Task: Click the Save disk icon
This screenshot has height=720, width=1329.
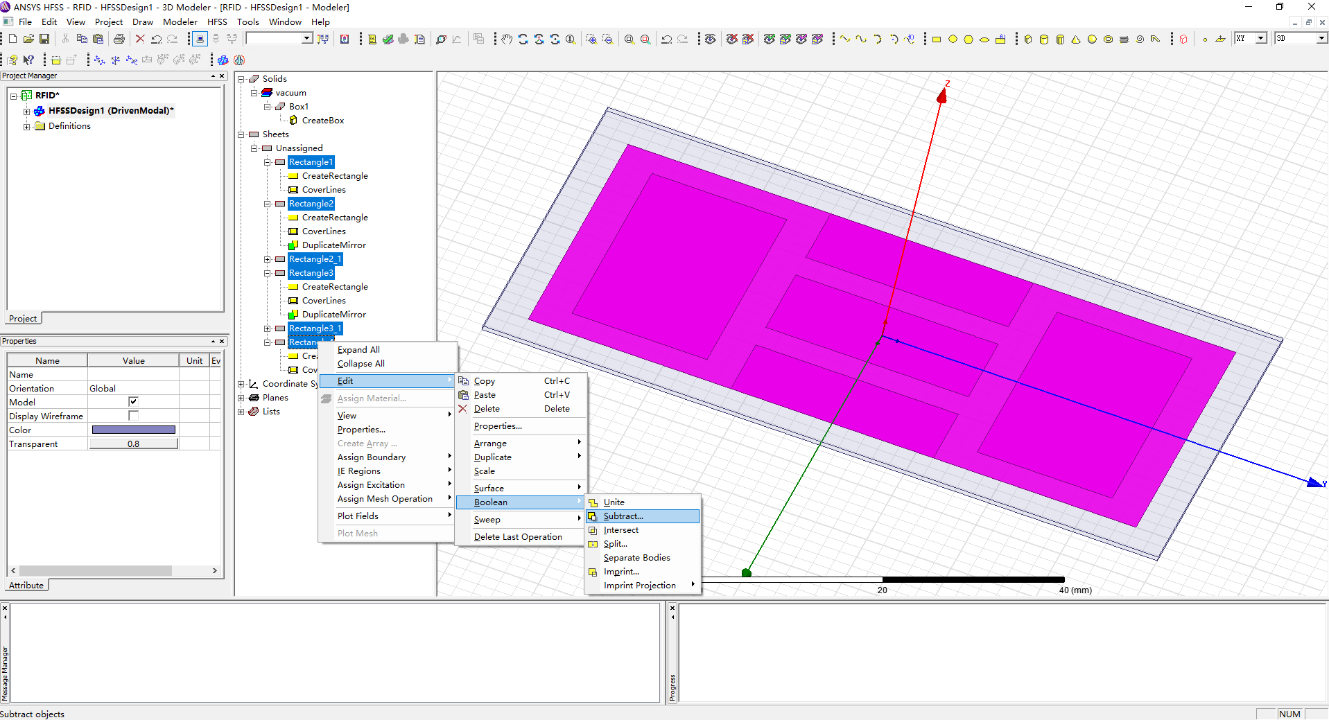Action: pyautogui.click(x=44, y=39)
